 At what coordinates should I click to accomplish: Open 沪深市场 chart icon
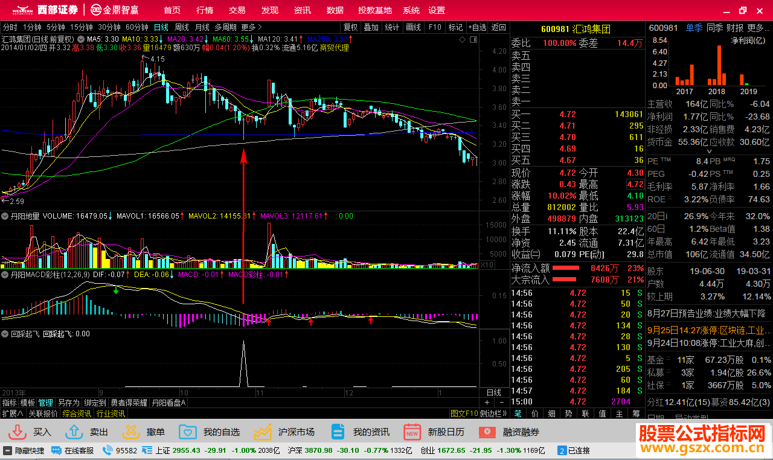(x=263, y=432)
